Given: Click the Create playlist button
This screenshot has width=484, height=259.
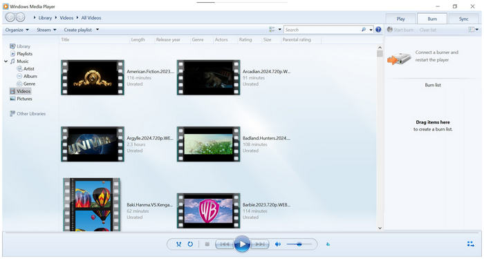Looking at the screenshot, I should [77, 30].
